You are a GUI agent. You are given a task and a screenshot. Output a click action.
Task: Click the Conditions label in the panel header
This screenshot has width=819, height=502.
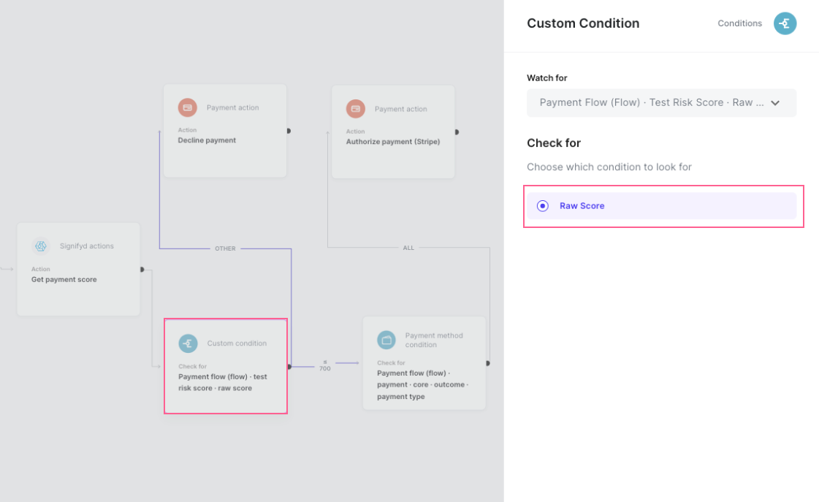coord(739,23)
